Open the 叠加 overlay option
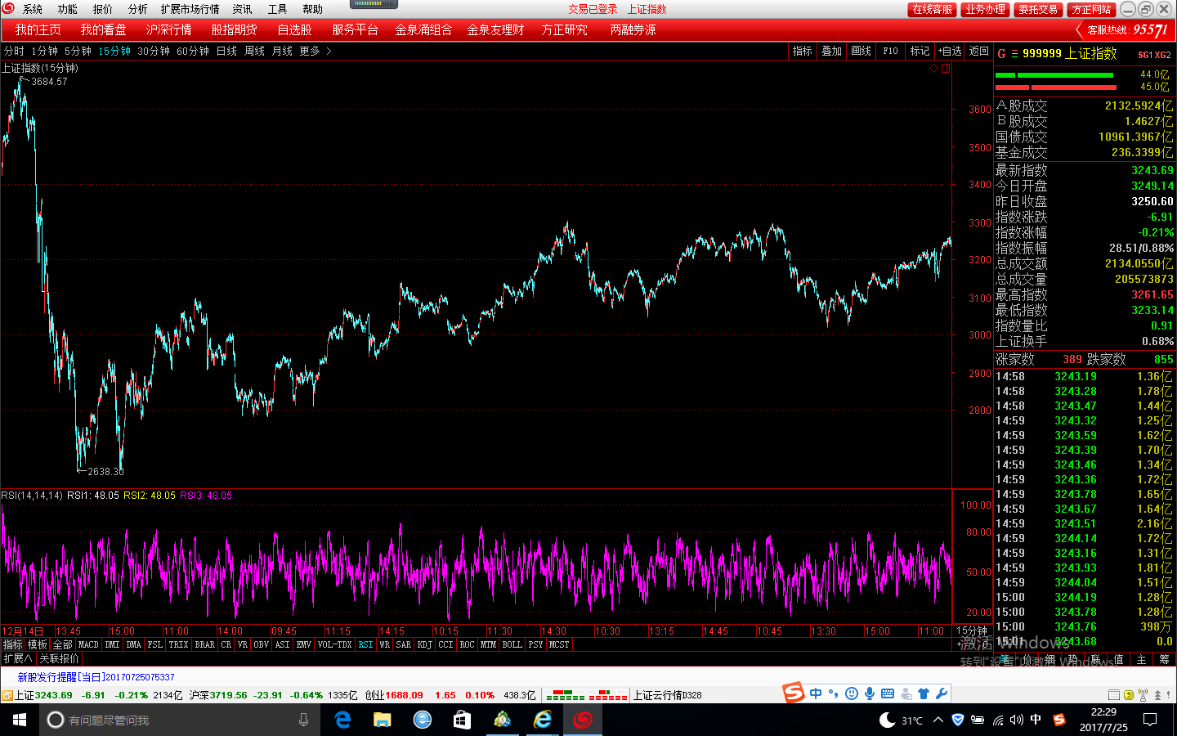 pyautogui.click(x=831, y=51)
